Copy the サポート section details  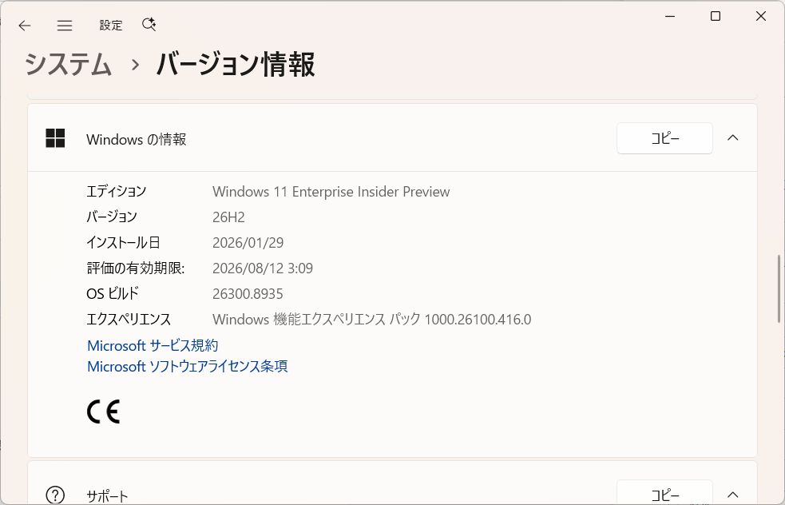(x=664, y=494)
